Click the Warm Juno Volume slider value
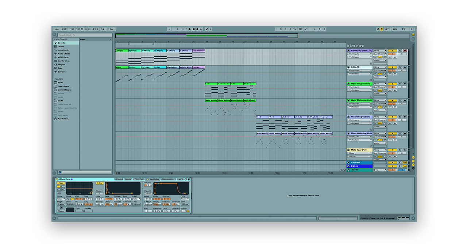Viewport: 467px width, 252px height. [148, 185]
